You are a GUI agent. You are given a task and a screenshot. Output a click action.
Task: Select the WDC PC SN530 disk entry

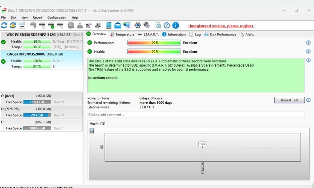41,41
